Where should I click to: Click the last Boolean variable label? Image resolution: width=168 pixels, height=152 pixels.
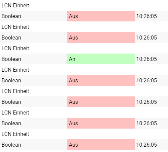point(11,145)
